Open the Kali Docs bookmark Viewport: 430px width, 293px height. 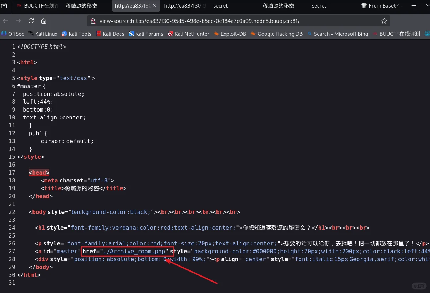click(x=110, y=34)
